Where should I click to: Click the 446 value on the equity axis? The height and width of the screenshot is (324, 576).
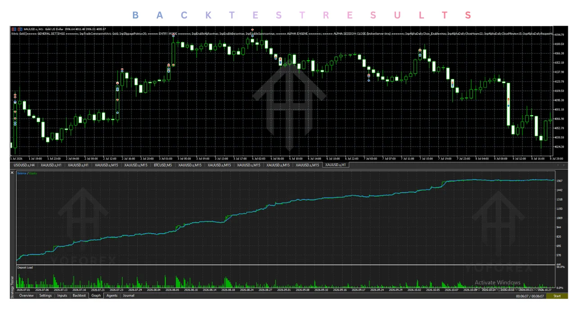[x=559, y=264]
